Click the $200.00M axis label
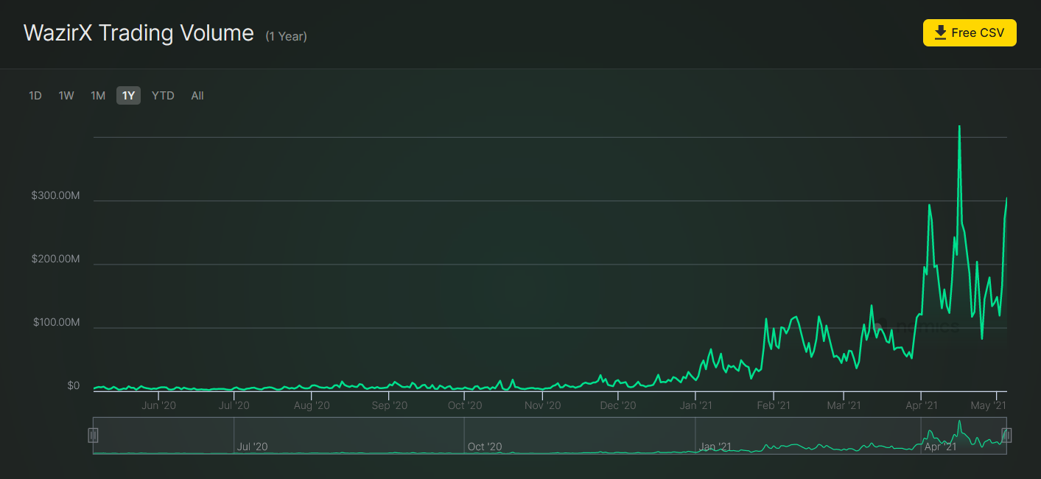This screenshot has width=1041, height=479. [55, 259]
